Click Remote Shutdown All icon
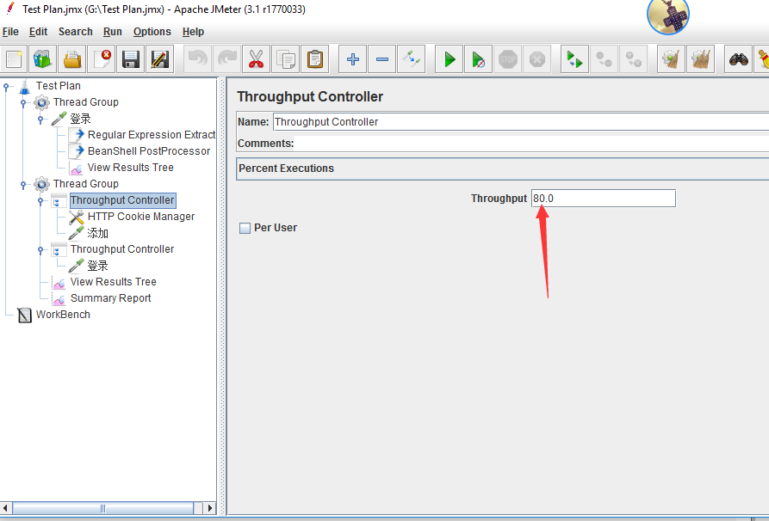Viewport: 769px width, 521px height. [x=634, y=59]
